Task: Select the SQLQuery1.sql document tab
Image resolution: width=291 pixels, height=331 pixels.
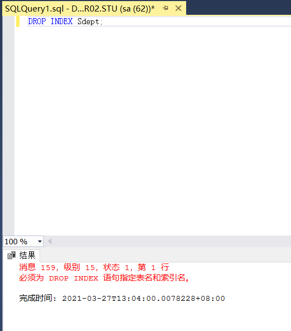Action: pos(80,9)
